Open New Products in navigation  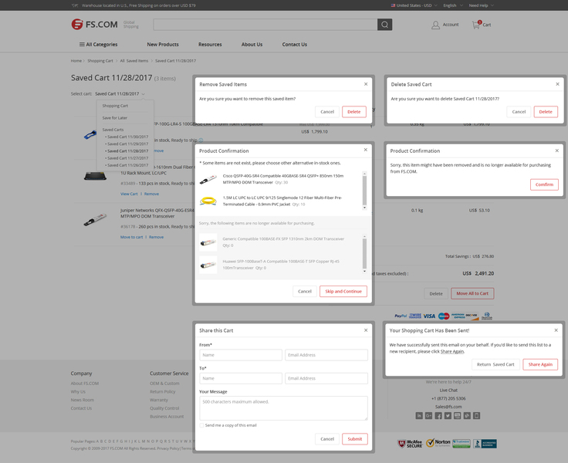[x=163, y=44]
